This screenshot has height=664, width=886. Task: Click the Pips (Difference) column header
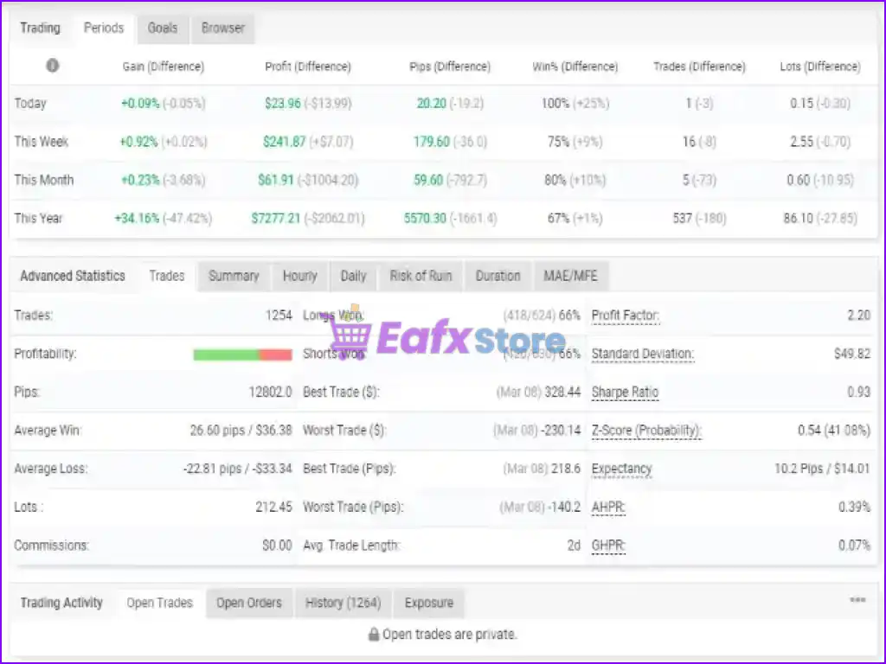[450, 67]
